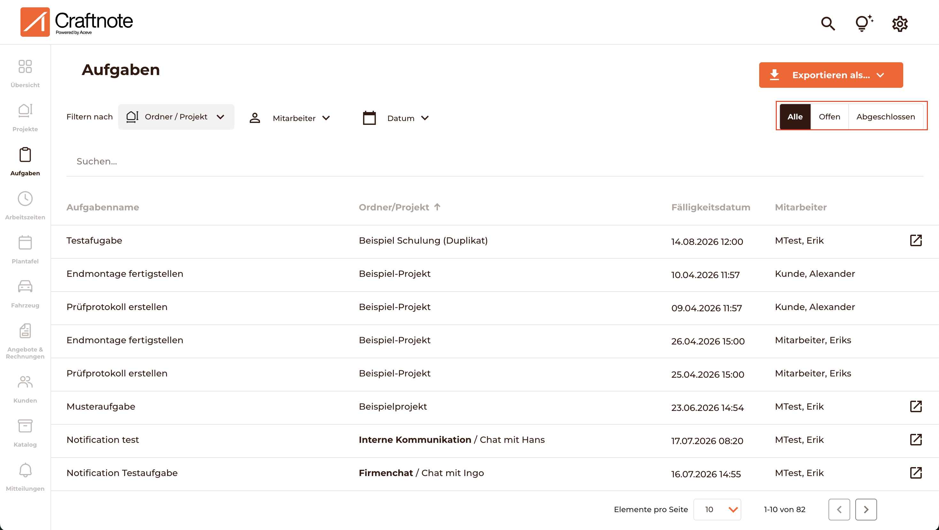Open the Mitarbeiter filter dropdown
This screenshot has width=939, height=530.
pos(290,118)
